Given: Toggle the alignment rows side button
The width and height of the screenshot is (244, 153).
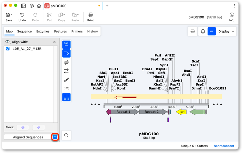Looking at the screenshot, I should pyautogui.click(x=66, y=97).
